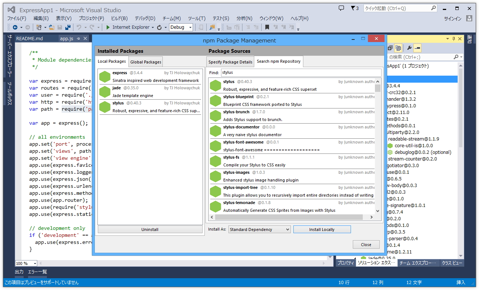The image size is (479, 290).
Task: Click the core-util-is package icon
Action: tap(390, 146)
